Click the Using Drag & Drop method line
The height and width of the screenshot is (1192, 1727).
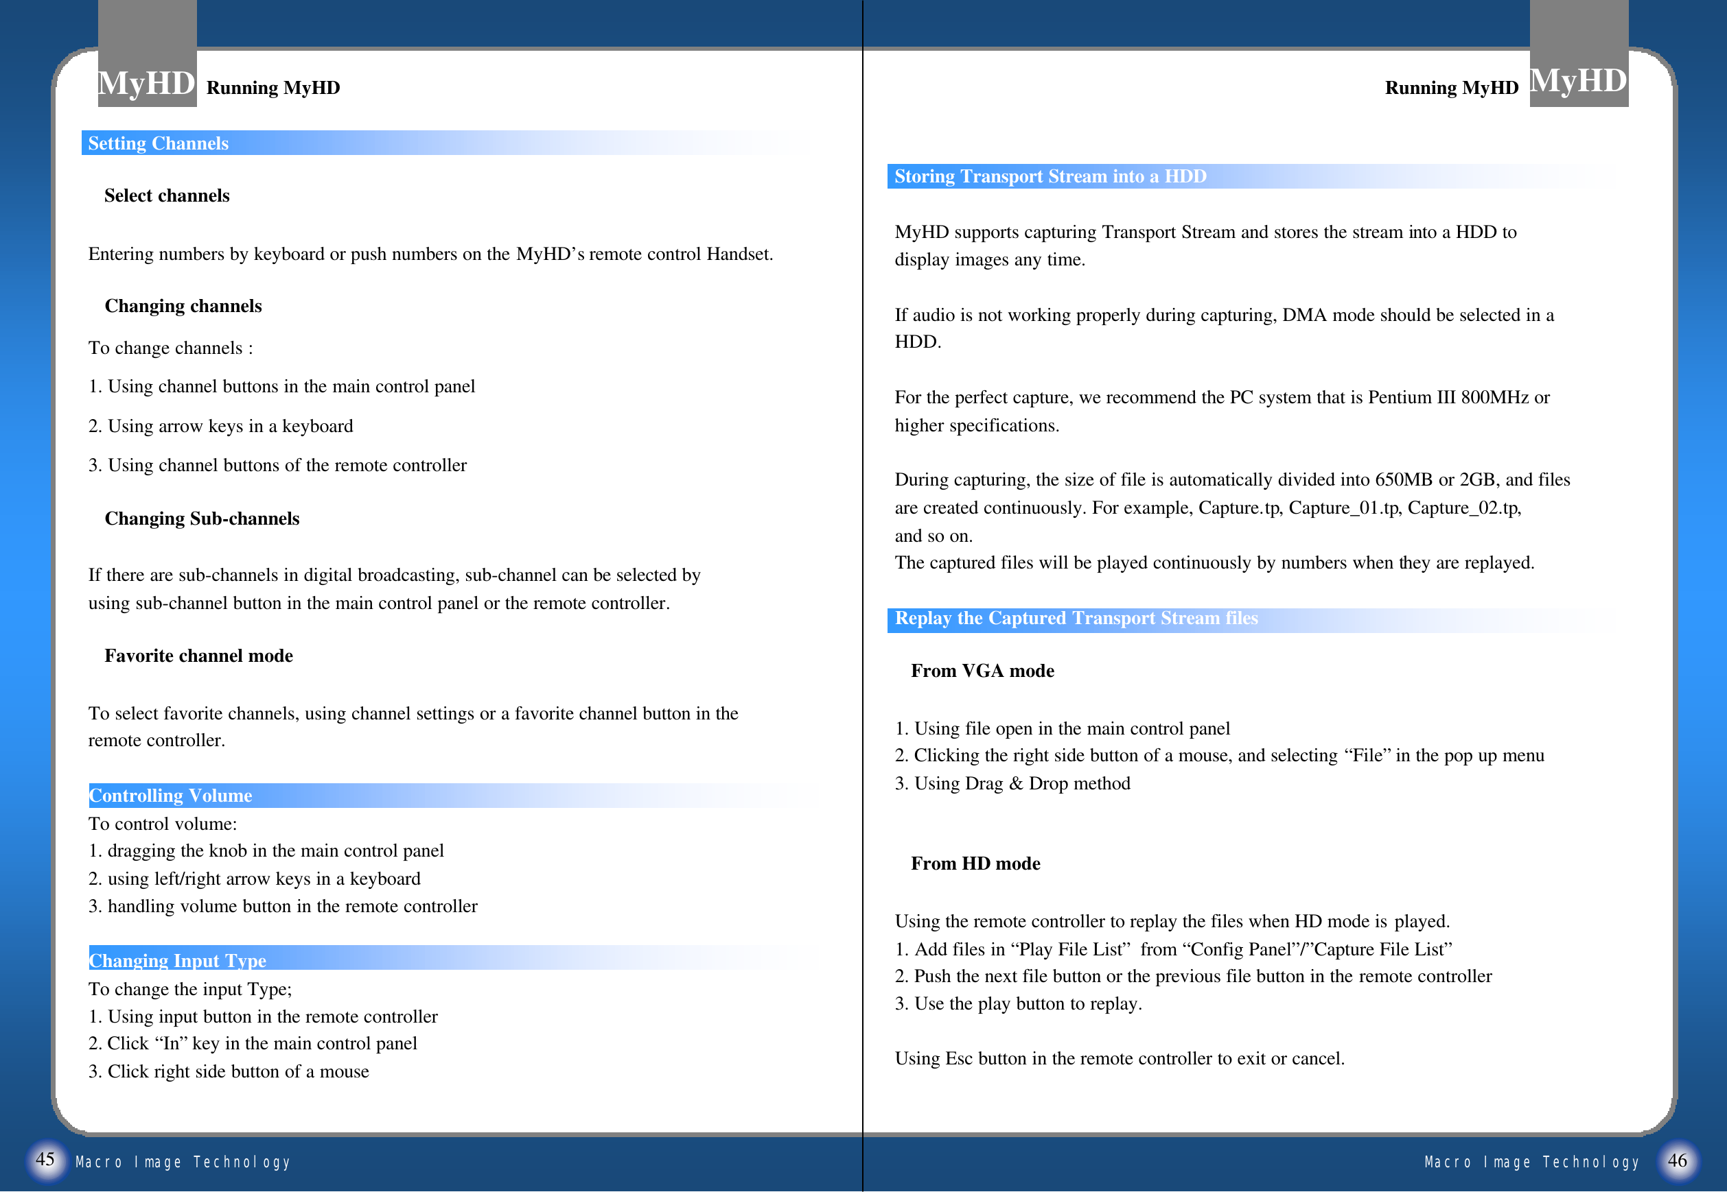[1012, 783]
